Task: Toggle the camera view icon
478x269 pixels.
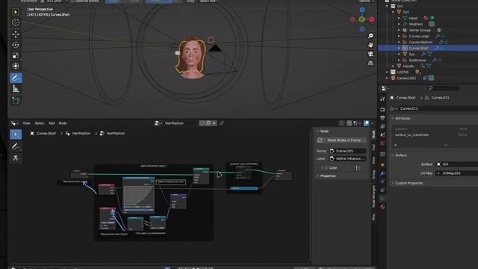Action: [370, 54]
